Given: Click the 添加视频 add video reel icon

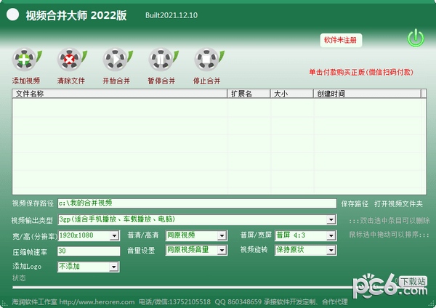Looking at the screenshot, I should 26,60.
